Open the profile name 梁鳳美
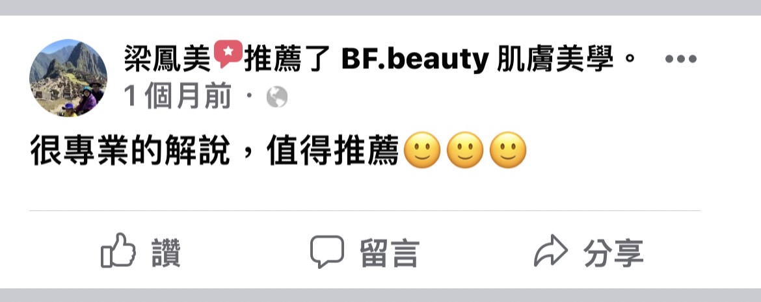Screen dimensions: 761x302 click(168, 58)
